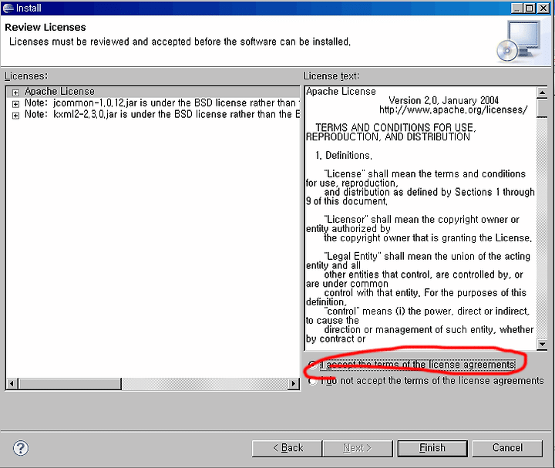This screenshot has height=468, width=555.
Task: Click license text scrollbar down arrow
Action: pyautogui.click(x=542, y=344)
